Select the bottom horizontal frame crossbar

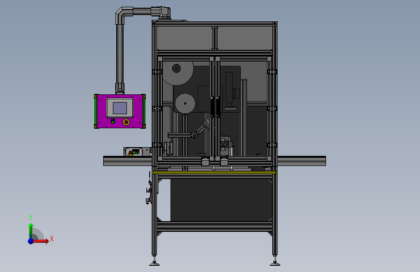tap(215, 227)
